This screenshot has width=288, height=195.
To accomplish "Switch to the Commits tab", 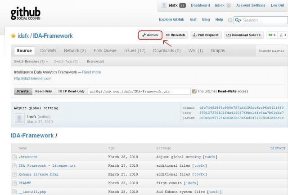I will click(x=48, y=51).
